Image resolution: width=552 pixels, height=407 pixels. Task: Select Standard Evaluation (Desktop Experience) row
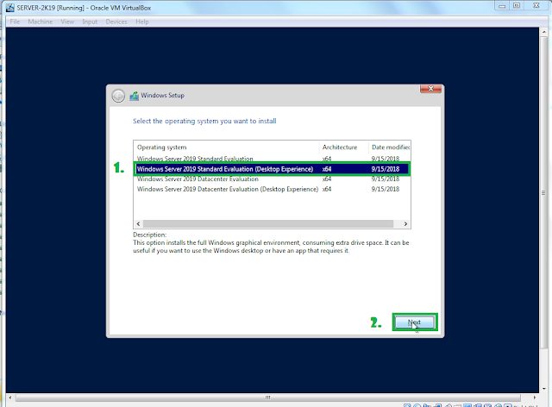[x=272, y=169]
